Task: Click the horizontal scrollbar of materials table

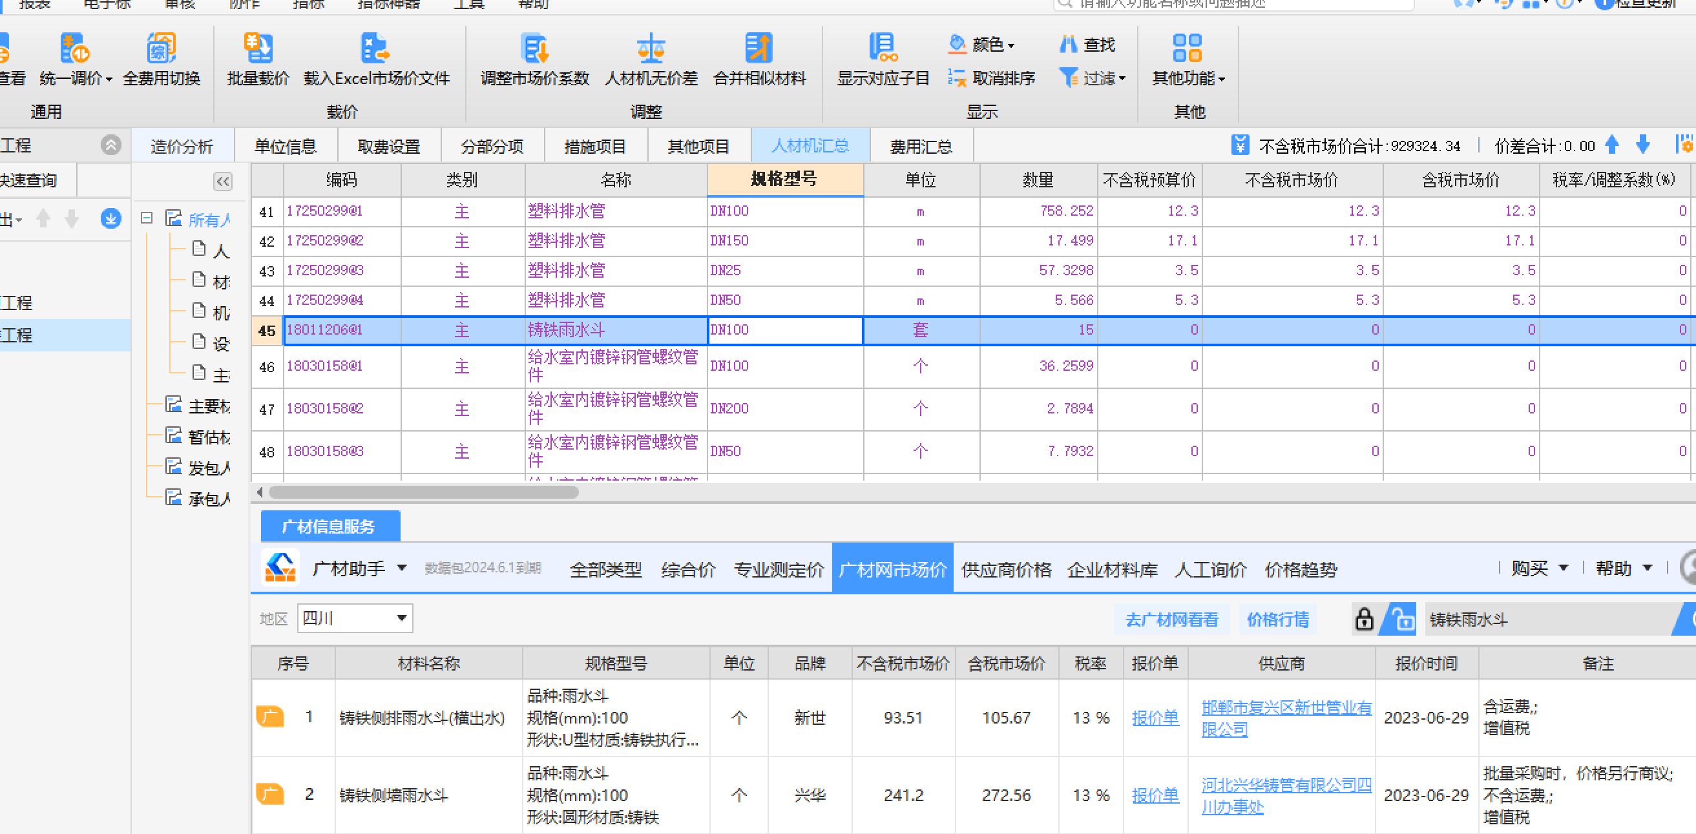Action: click(x=423, y=492)
